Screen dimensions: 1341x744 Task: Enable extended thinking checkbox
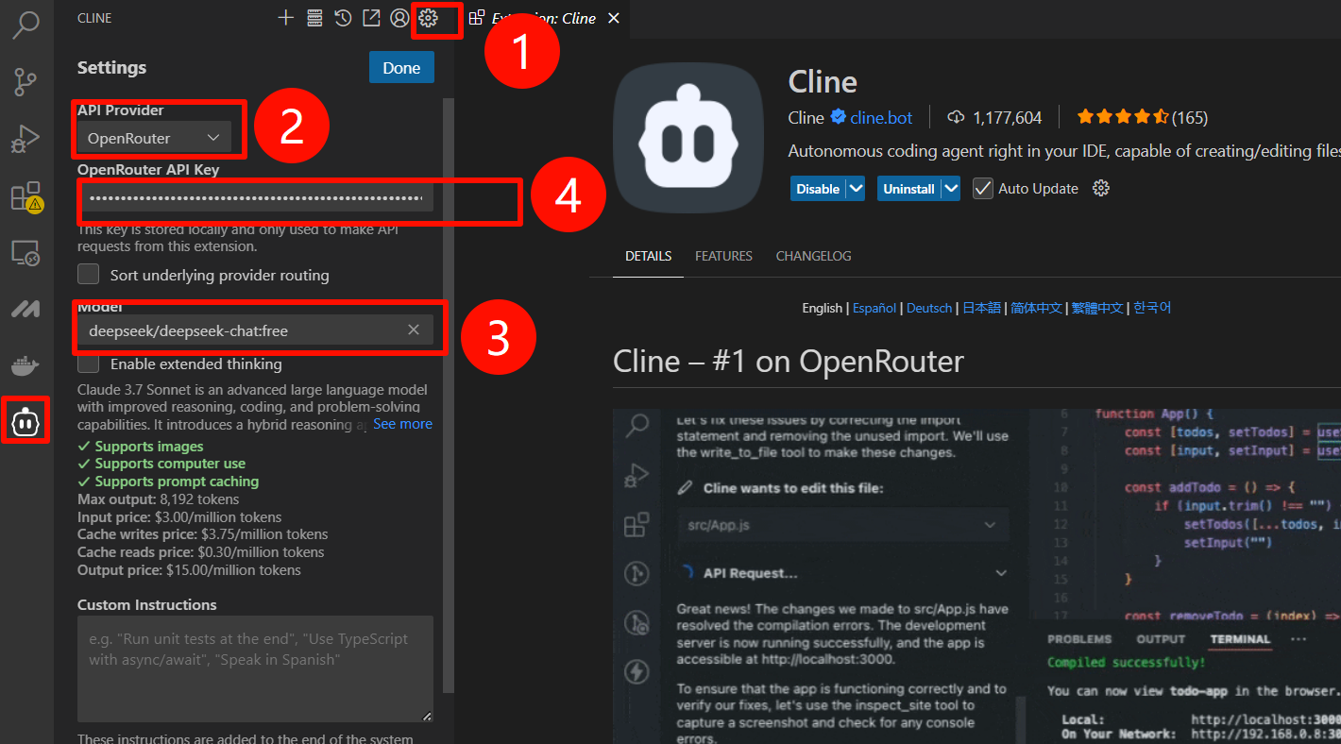tap(88, 364)
